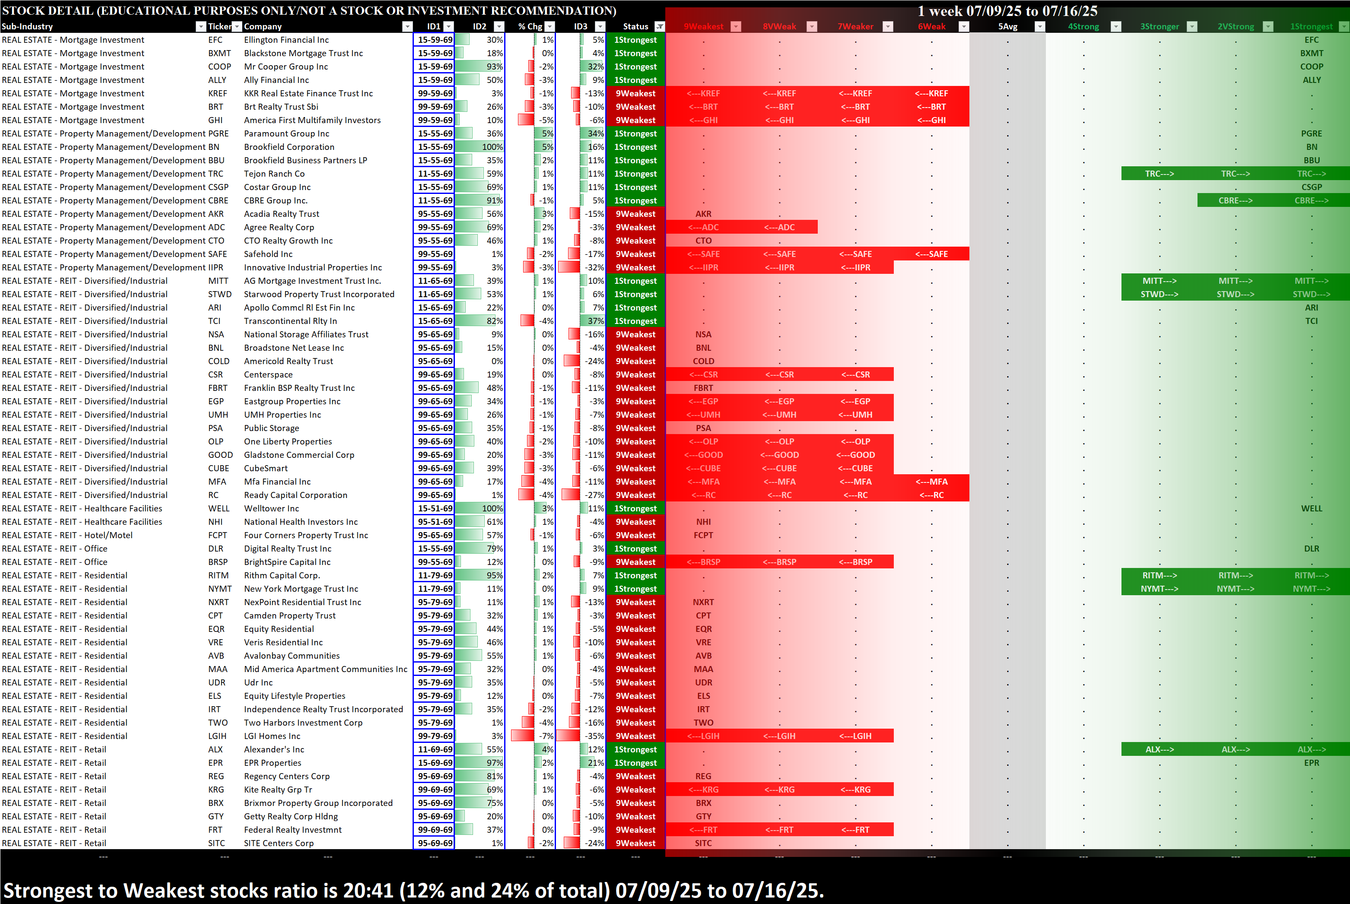Click the red 9Weakest status for KREF

[x=635, y=93]
